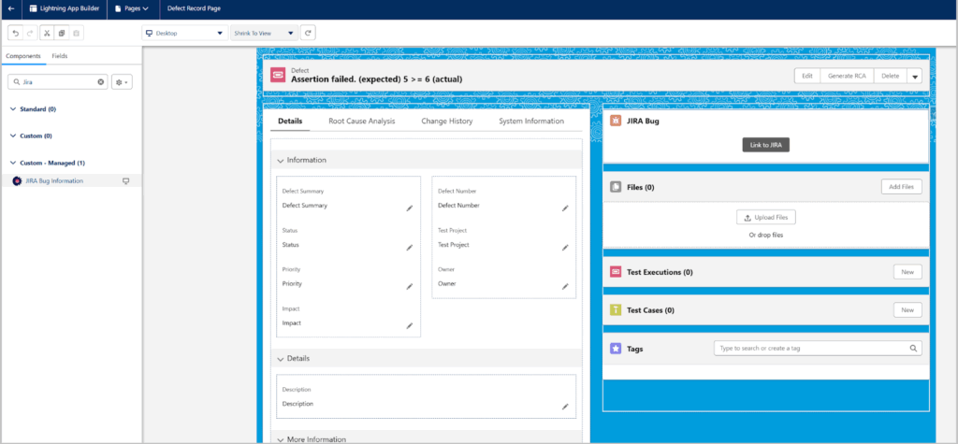Switch to the Fields tab
The width and height of the screenshot is (958, 444).
click(x=59, y=56)
